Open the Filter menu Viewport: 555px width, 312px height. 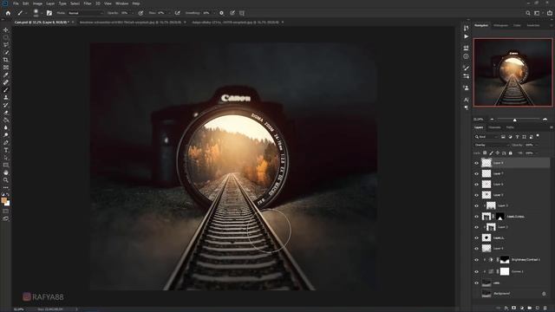(x=88, y=3)
